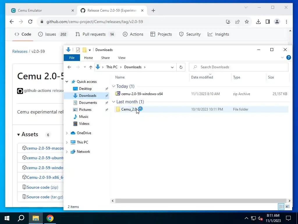Select Music in Quick access
Image resolution: width=298 pixels, height=224 pixels.
[84, 117]
